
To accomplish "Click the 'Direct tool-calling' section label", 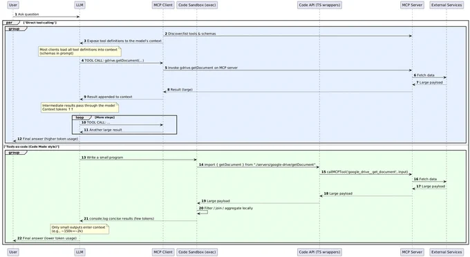I will click(x=40, y=23).
